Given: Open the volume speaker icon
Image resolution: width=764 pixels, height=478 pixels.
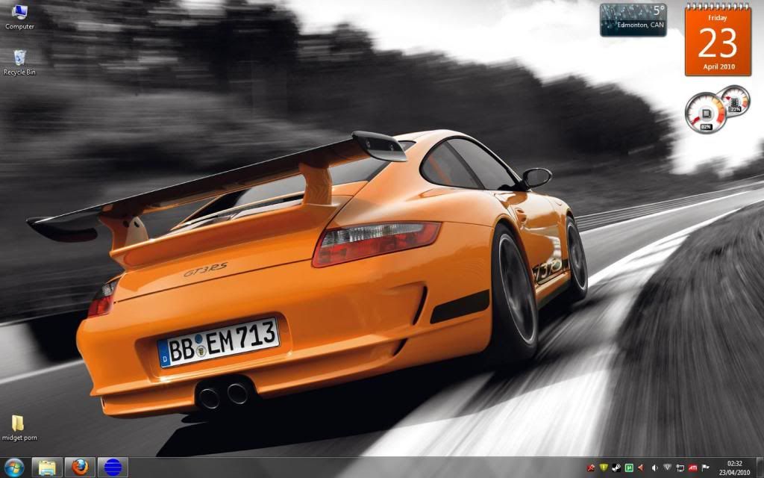Looking at the screenshot, I should click(654, 468).
